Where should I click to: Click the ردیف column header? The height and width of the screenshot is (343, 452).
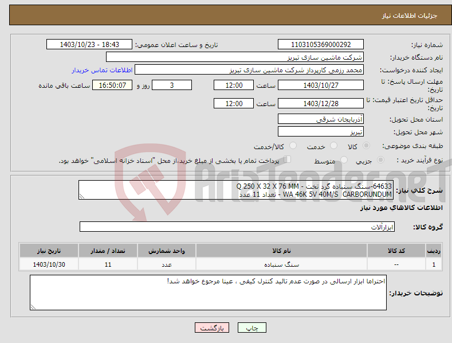coord(434,251)
